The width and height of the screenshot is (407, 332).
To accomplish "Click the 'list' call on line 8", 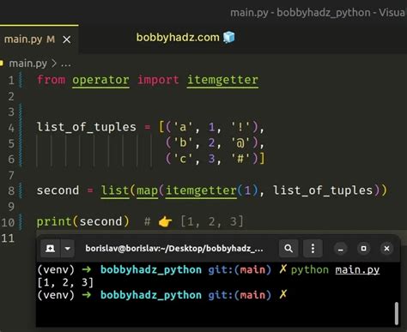I will (x=115, y=190).
